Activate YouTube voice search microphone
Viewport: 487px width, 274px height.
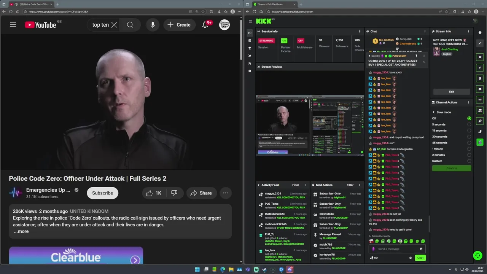coord(153,25)
